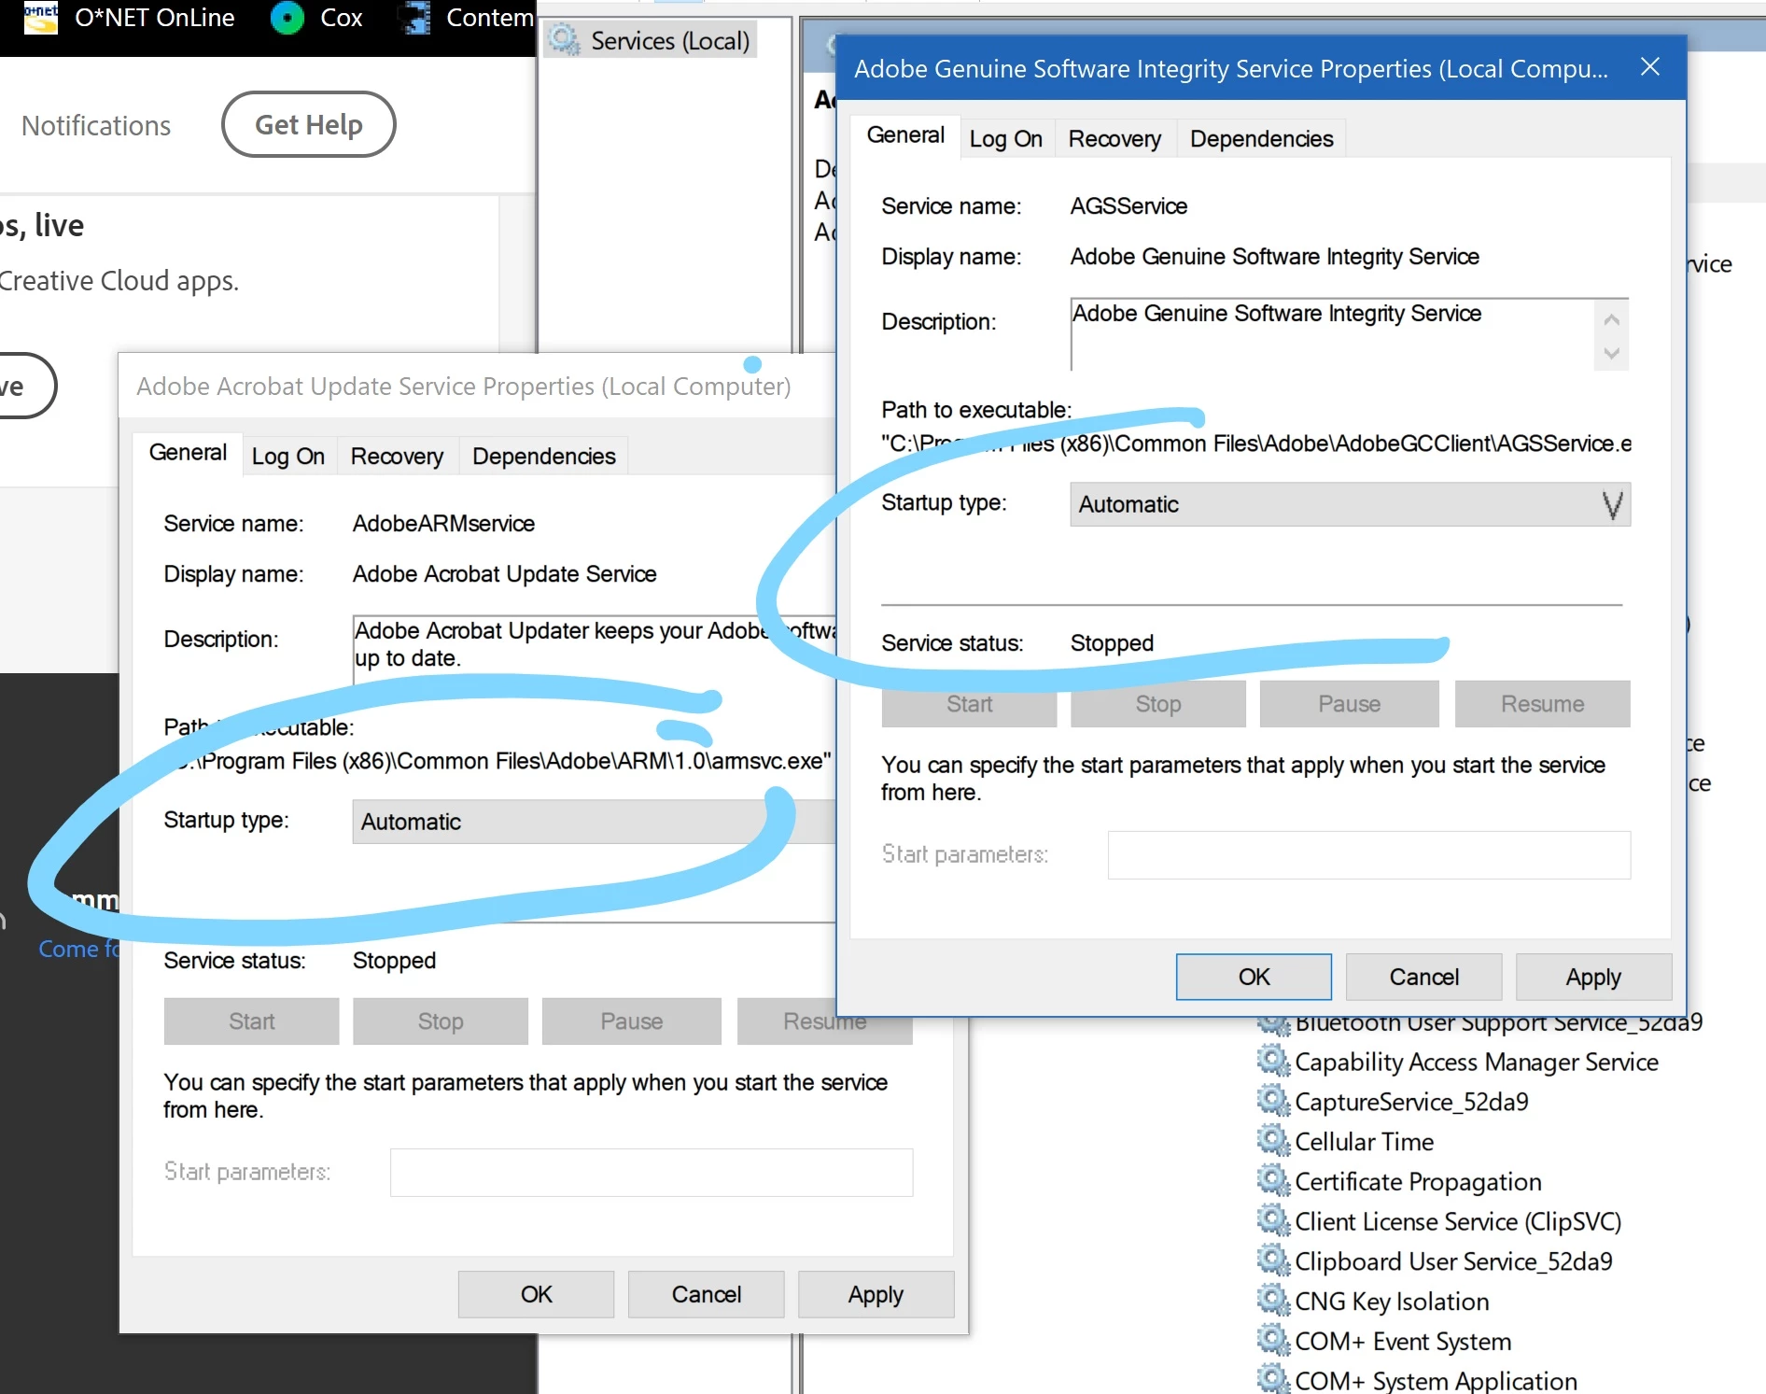Click gear icon beside COM+ Event System
The height and width of the screenshot is (1394, 1766).
tap(1272, 1340)
